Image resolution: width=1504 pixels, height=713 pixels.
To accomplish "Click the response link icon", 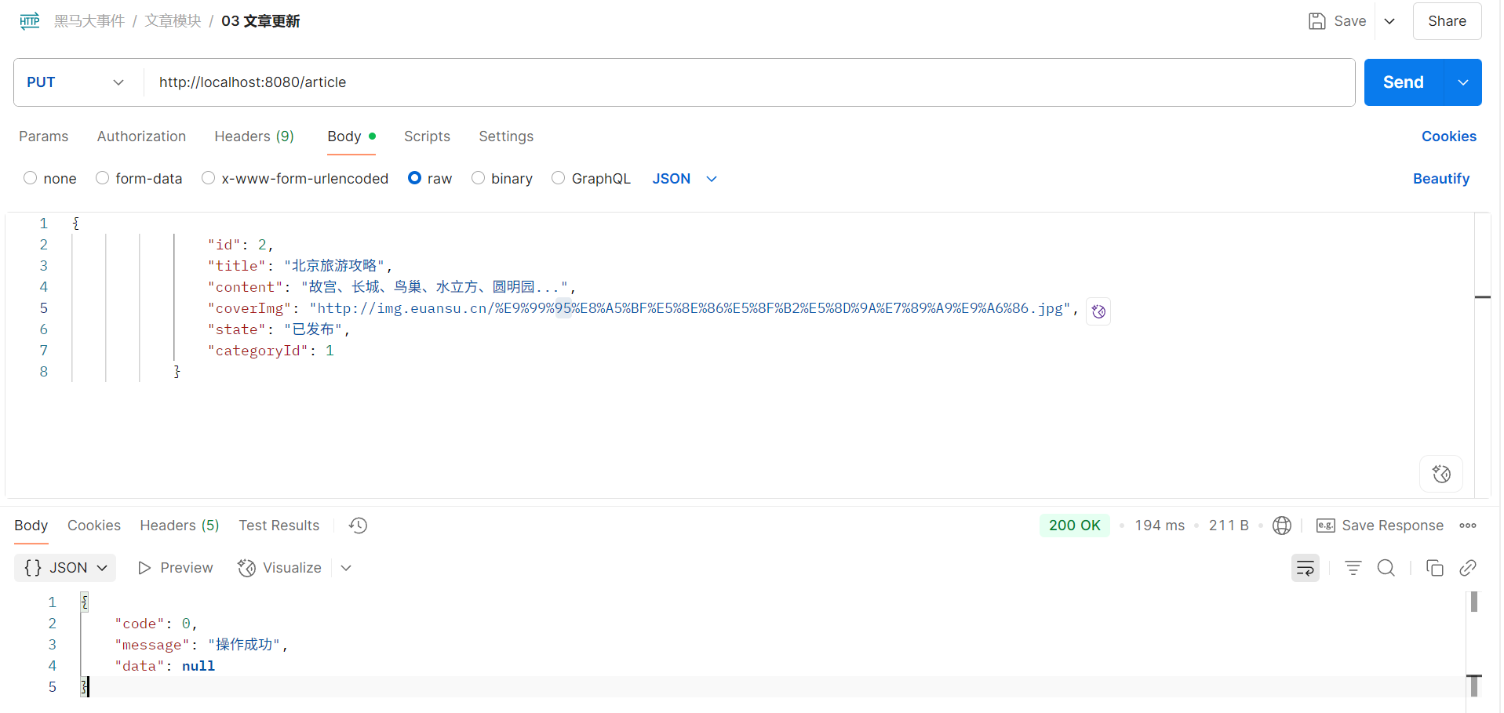I will click(x=1467, y=568).
